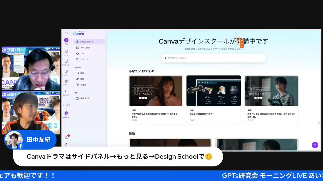323x181 pixels.
Task: Open the 極秘潜入作戦資料の作り方 video thumbnail
Action: tap(213, 91)
